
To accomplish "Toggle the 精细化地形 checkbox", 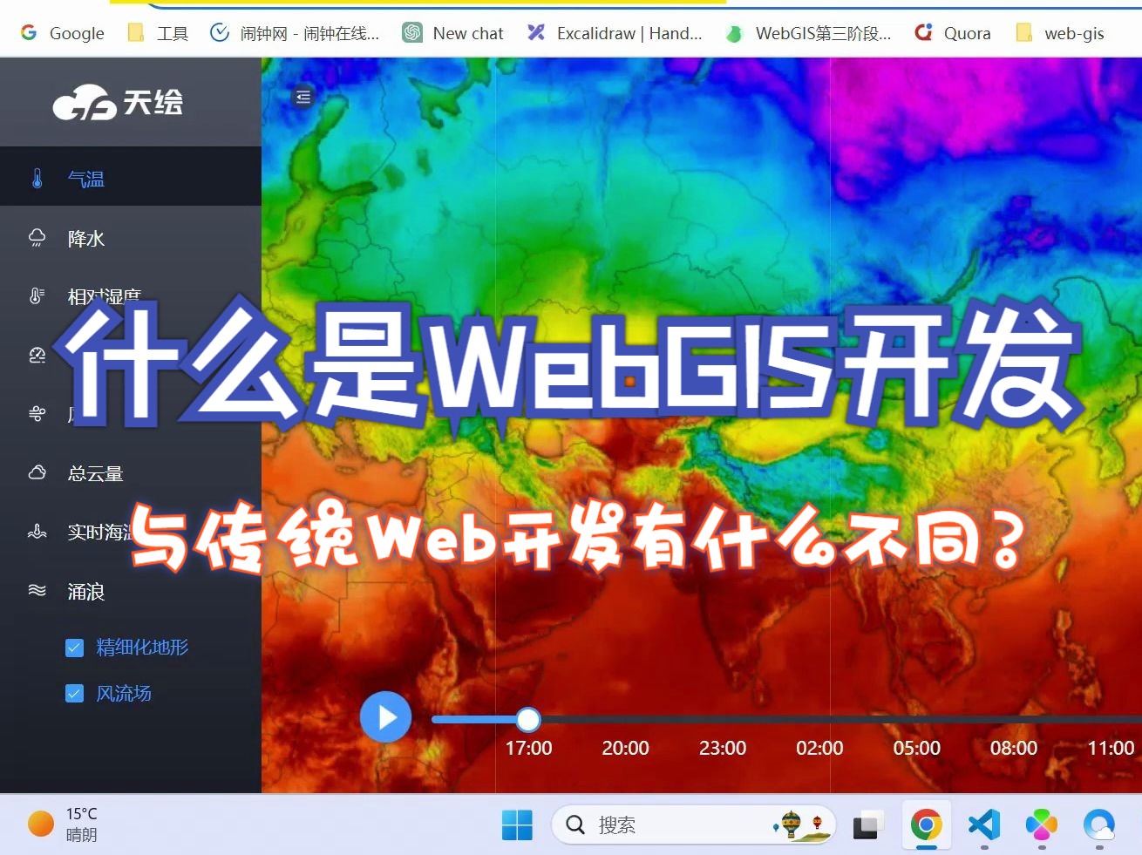I will click(74, 648).
